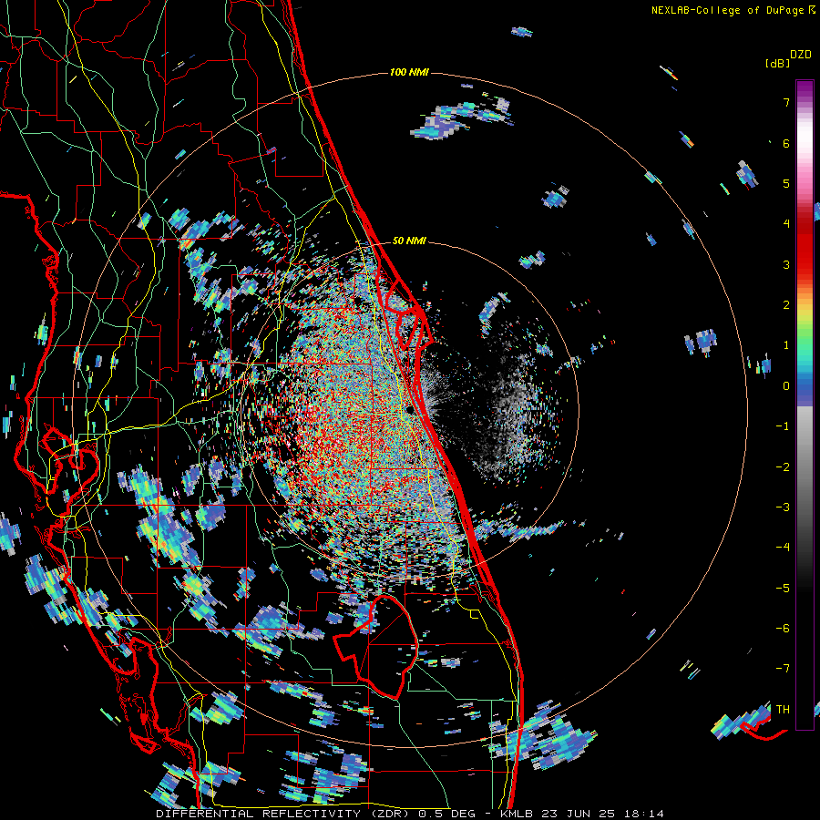Click the -6 dB label on color scale
This screenshot has height=820, width=820.
coord(783,629)
